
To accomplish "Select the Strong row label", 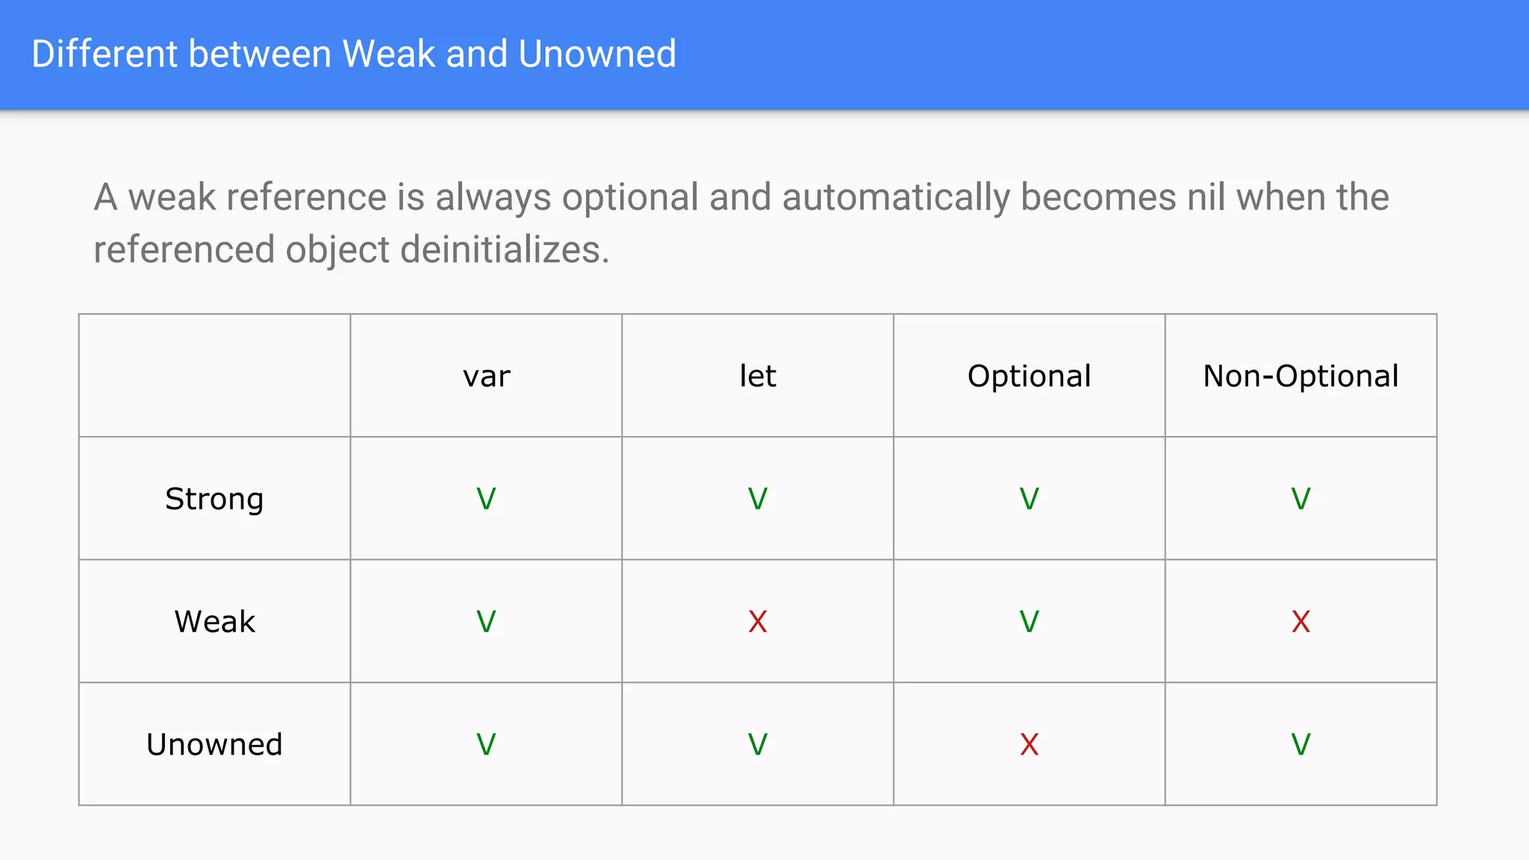I will pos(214,499).
